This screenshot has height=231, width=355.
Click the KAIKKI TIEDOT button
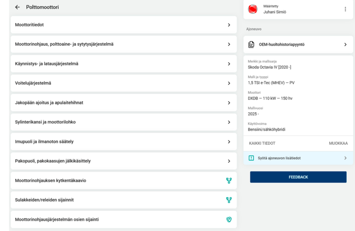[x=262, y=144]
